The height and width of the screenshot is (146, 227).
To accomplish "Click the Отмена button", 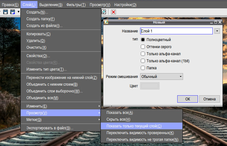I will pos(209,99).
